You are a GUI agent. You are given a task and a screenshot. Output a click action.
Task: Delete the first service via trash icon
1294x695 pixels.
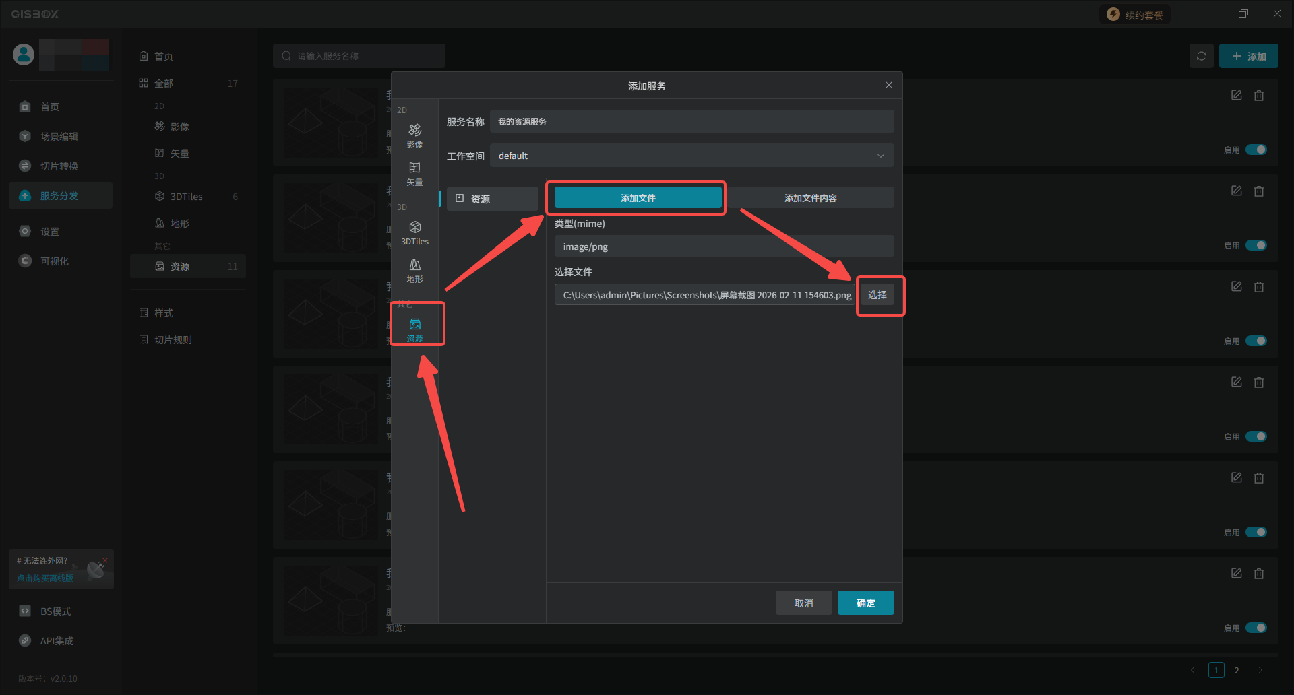(x=1258, y=96)
